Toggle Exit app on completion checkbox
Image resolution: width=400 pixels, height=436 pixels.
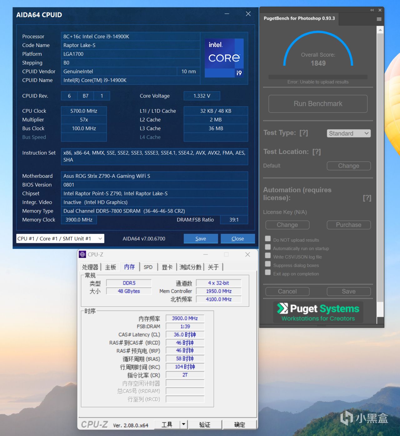(x=268, y=272)
